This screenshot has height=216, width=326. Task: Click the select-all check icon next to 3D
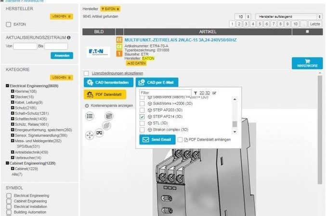[x=214, y=93]
